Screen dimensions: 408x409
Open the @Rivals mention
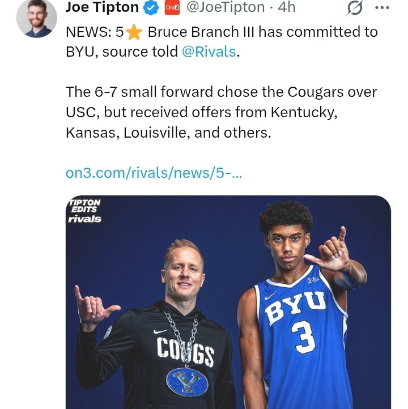click(x=209, y=51)
